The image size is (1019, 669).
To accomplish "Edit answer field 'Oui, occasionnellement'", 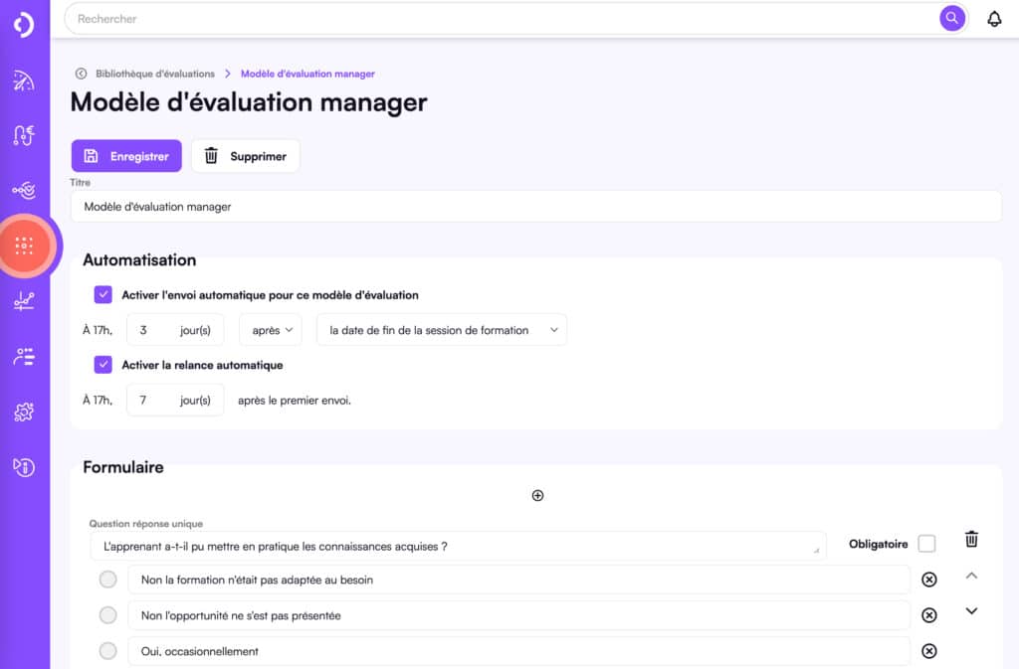I will (518, 651).
